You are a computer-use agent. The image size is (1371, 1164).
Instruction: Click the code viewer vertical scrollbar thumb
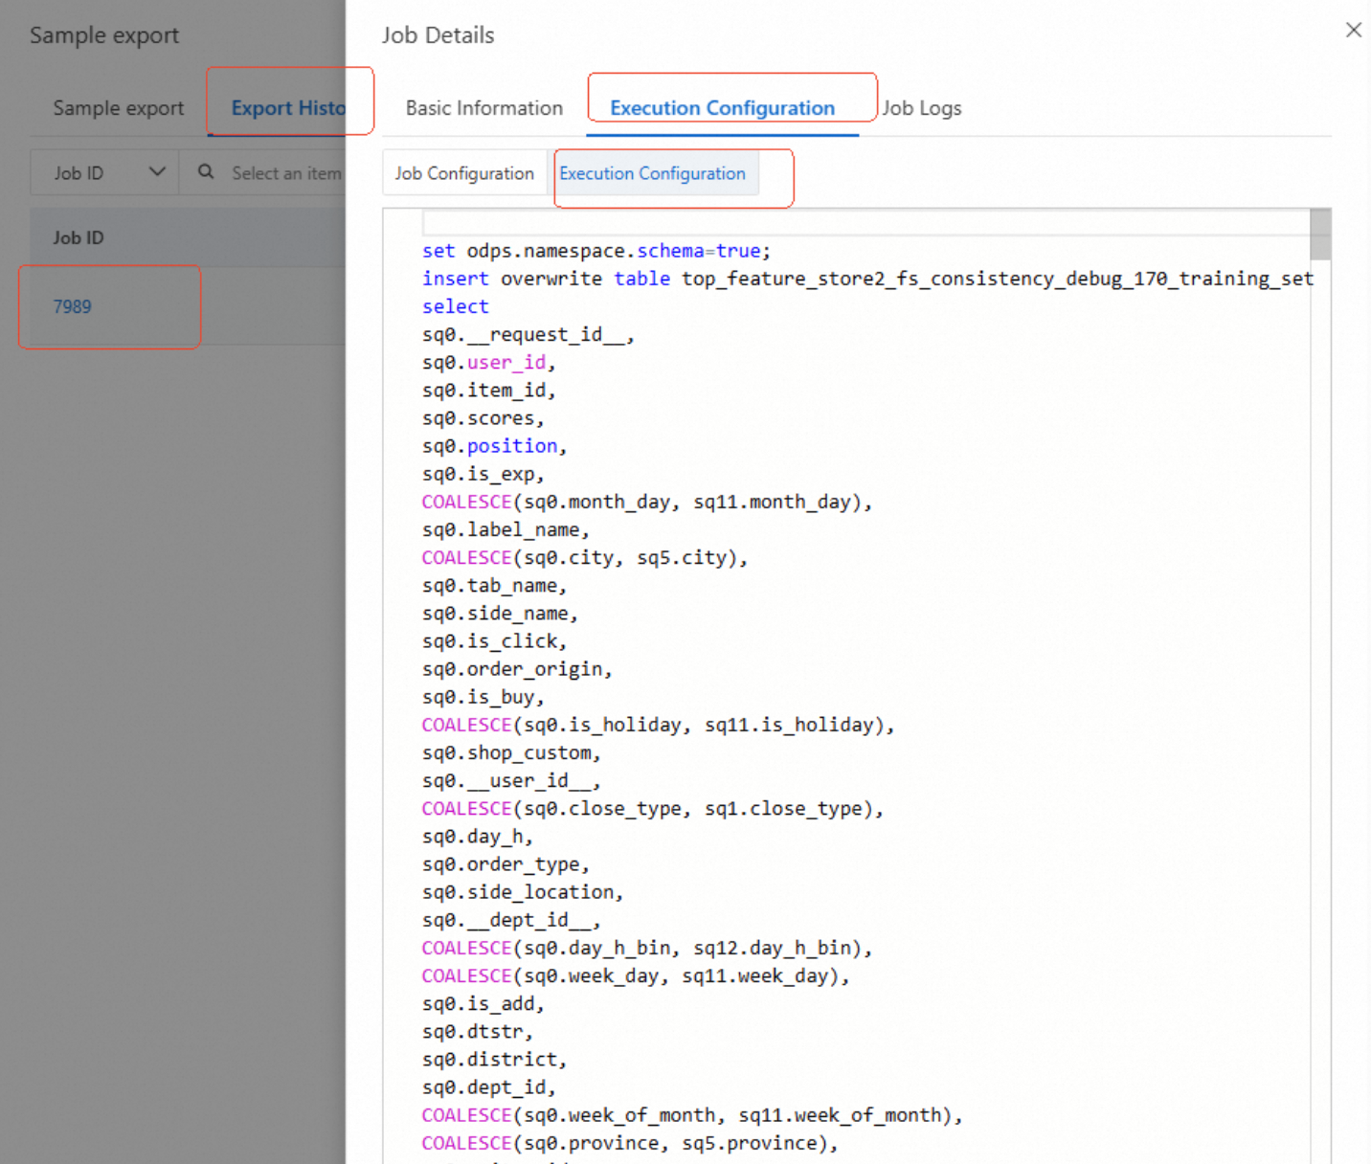click(1320, 235)
